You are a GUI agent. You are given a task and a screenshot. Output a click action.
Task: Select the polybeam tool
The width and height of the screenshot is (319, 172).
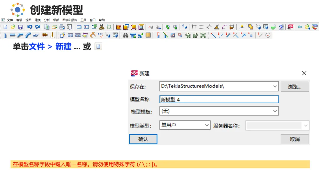(20, 36)
